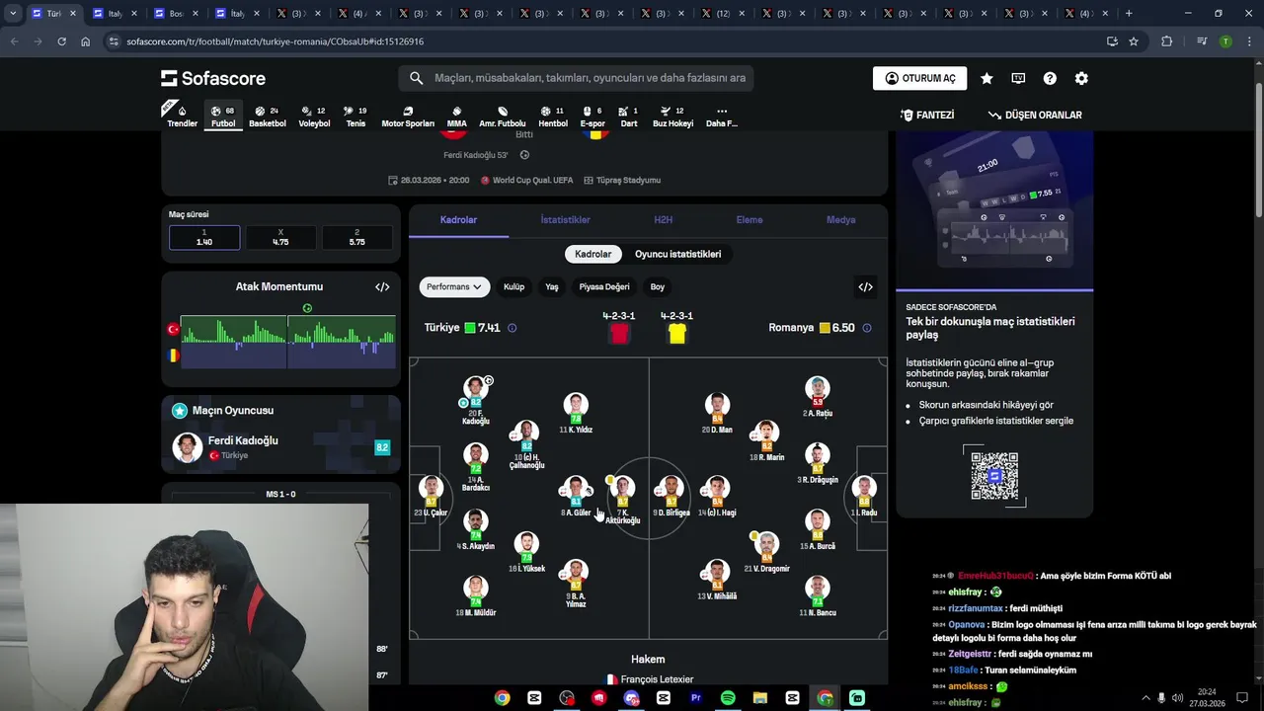Open Buz Hokeyi category
The width and height of the screenshot is (1264, 711).
tap(673, 117)
